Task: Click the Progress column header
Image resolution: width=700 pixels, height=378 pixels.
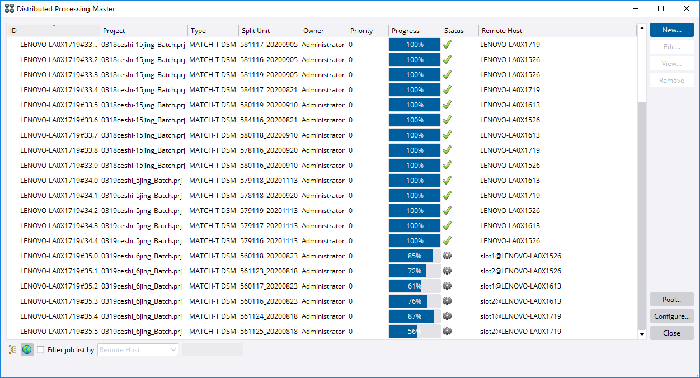Action: (x=414, y=31)
